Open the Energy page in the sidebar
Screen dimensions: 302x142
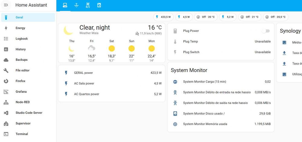click(28, 28)
